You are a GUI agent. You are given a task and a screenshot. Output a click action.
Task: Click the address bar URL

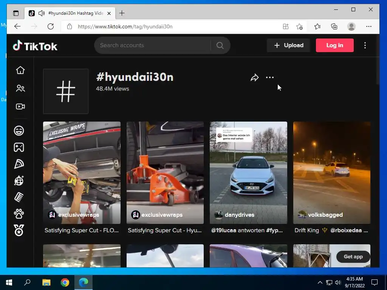click(125, 26)
